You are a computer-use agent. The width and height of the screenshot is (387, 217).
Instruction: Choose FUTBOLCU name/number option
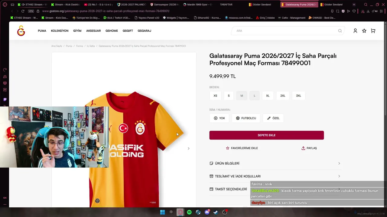(246, 118)
